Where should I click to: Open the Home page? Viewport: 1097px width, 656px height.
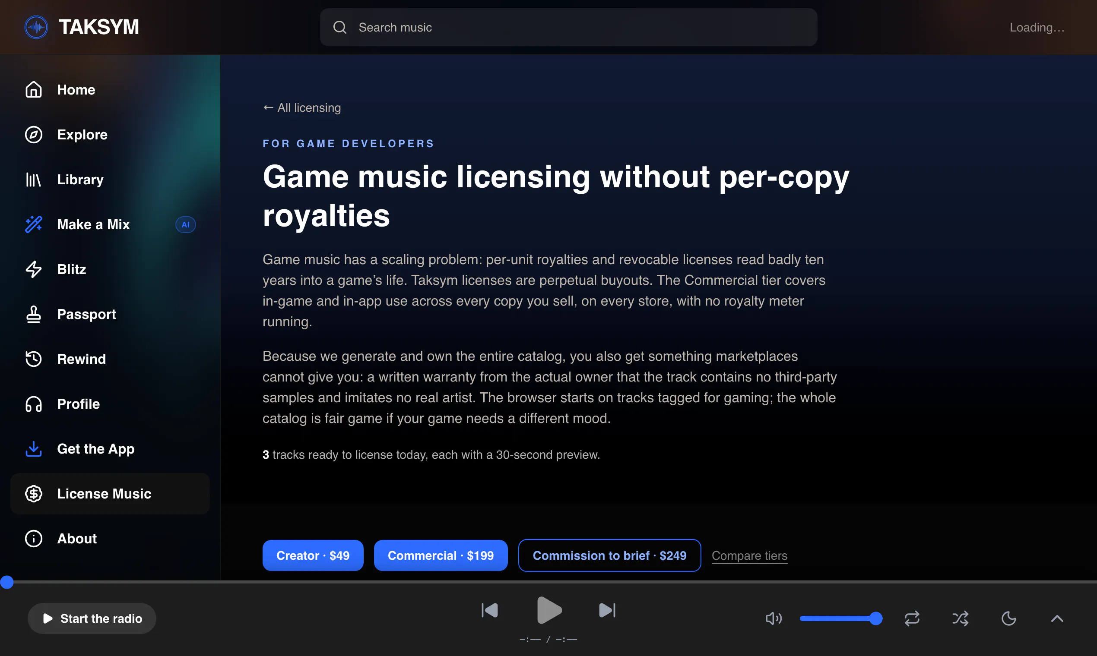pos(110,90)
